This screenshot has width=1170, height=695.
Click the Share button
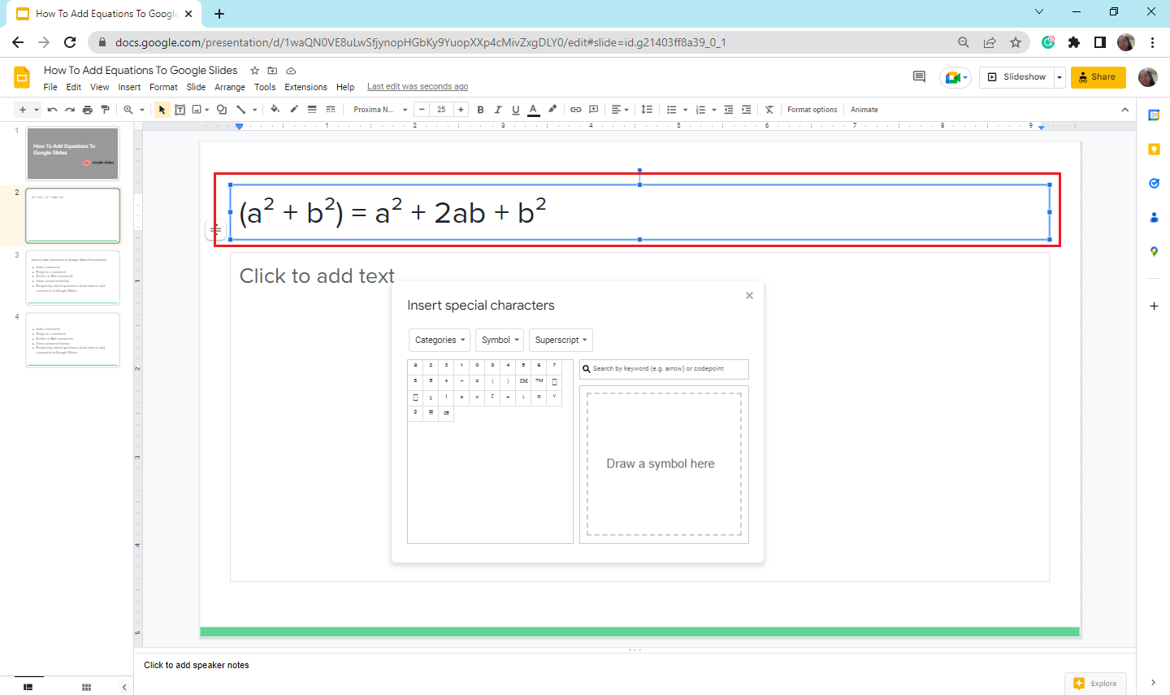1098,77
